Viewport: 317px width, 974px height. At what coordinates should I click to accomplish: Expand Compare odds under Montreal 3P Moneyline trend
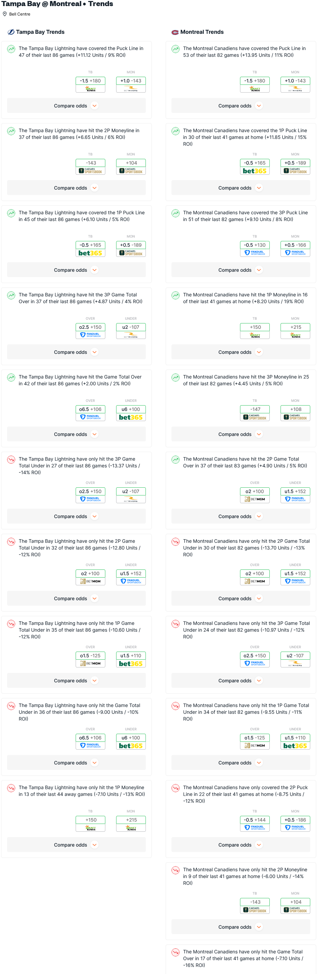241,434
